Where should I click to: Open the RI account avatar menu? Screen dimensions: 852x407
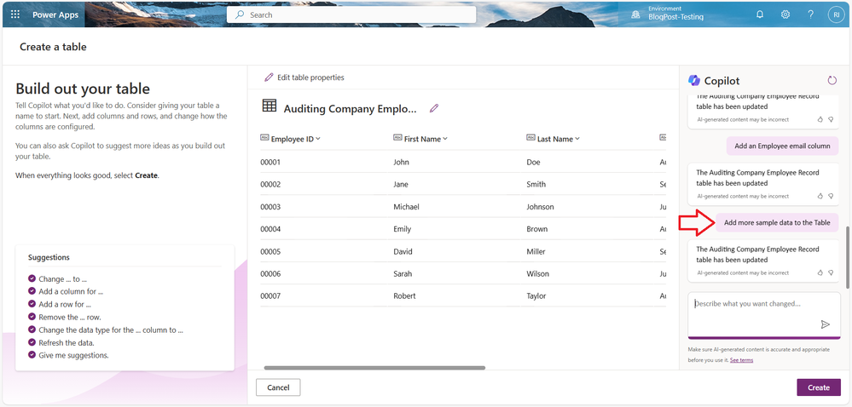pos(836,14)
